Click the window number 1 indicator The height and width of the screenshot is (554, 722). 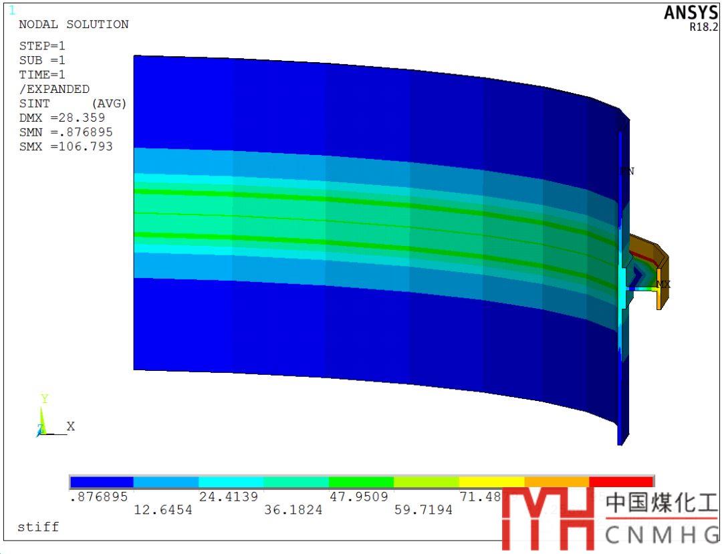11,10
